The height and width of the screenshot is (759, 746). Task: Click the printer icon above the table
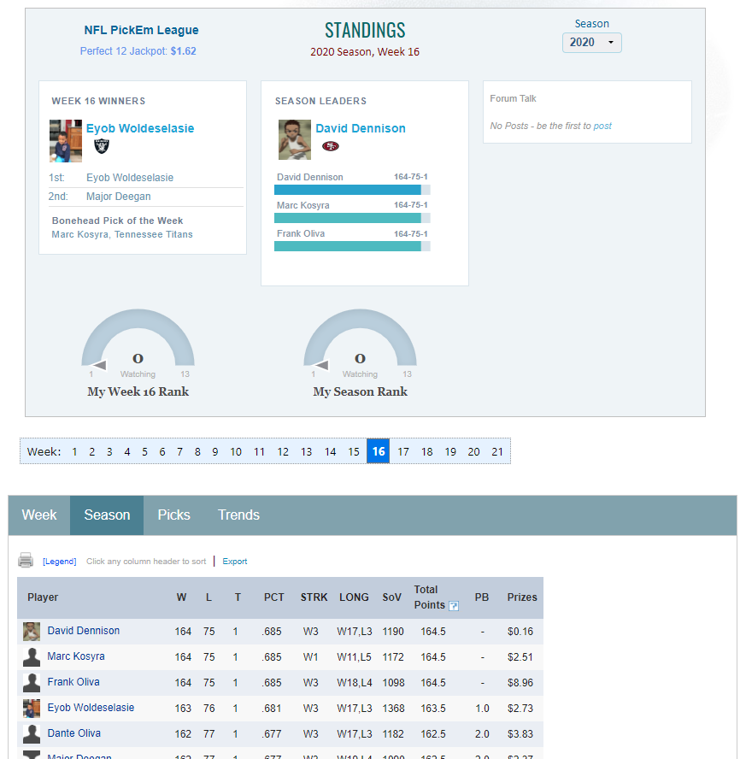coord(26,560)
